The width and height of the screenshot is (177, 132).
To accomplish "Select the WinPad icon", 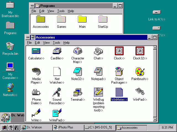I will [140, 91].
